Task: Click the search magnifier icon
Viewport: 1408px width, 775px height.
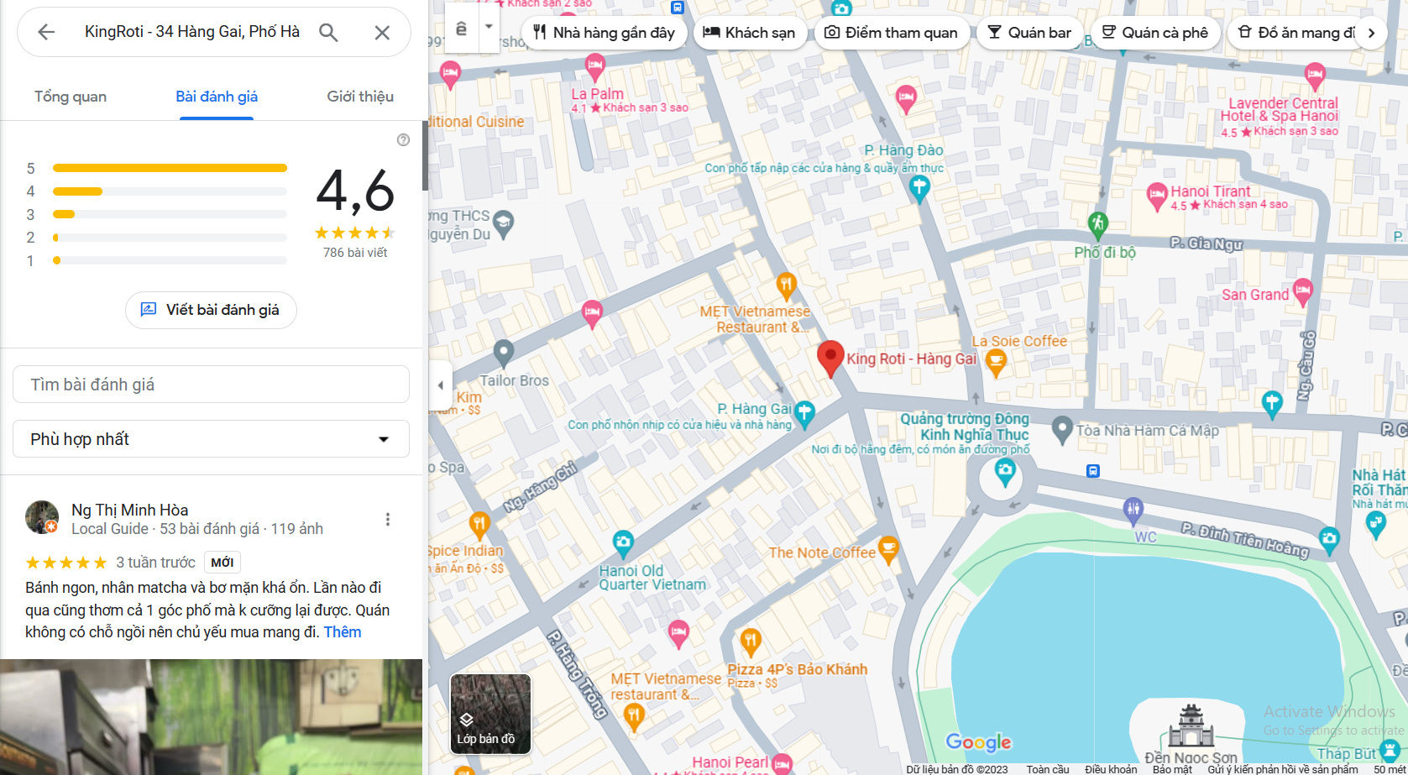Action: point(328,32)
